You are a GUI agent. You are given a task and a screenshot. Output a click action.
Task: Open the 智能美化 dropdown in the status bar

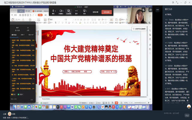[83, 103]
